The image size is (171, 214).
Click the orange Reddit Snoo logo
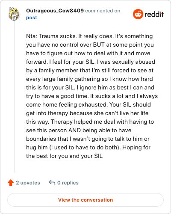tap(138, 14)
